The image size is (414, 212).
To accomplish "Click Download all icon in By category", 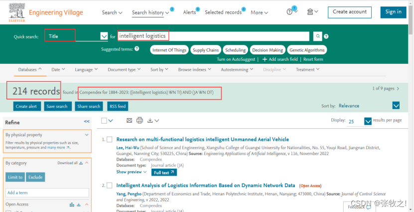I will point(81,163).
